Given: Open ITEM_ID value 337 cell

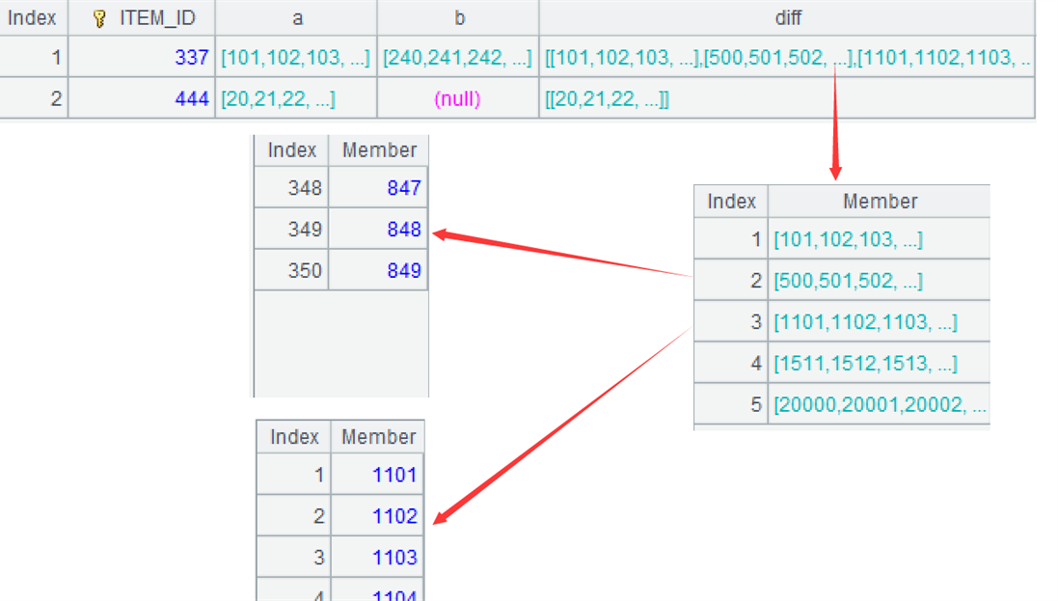Looking at the screenshot, I should pos(142,57).
